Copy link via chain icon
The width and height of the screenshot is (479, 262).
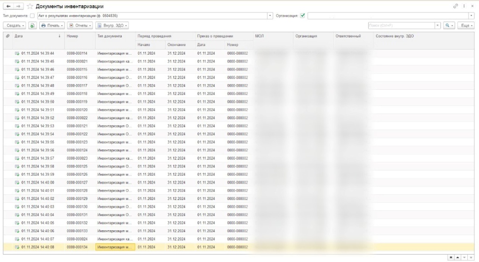pyautogui.click(x=456, y=6)
